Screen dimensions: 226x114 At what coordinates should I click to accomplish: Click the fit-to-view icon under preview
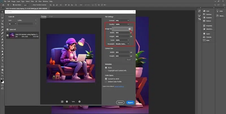pyautogui.click(x=62, y=102)
